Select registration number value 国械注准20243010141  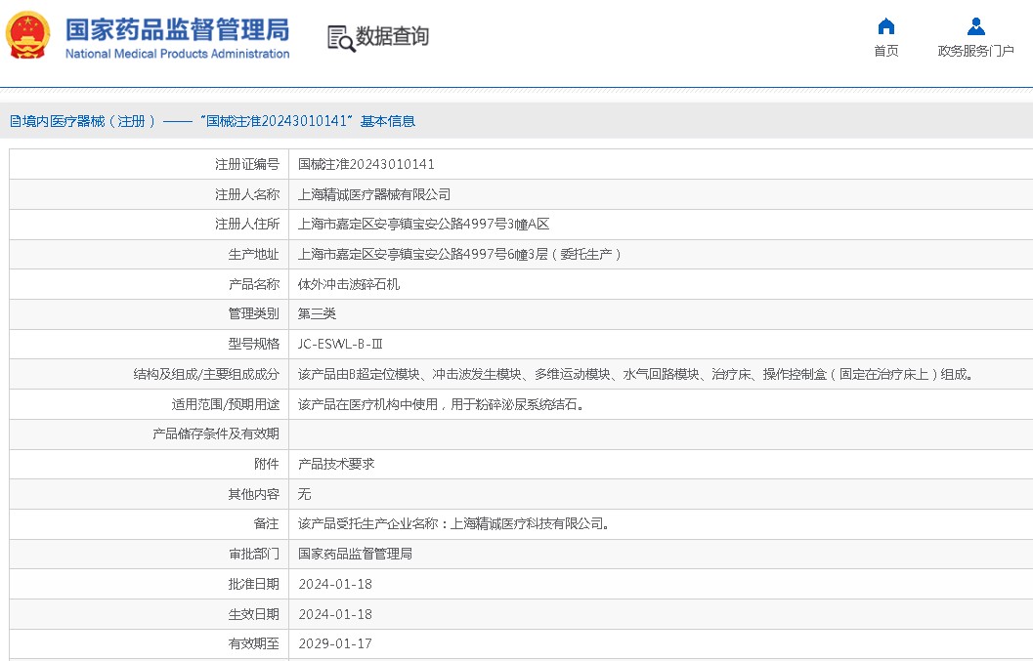[x=366, y=164]
